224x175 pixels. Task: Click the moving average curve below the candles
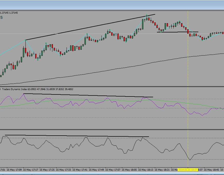point(112,69)
